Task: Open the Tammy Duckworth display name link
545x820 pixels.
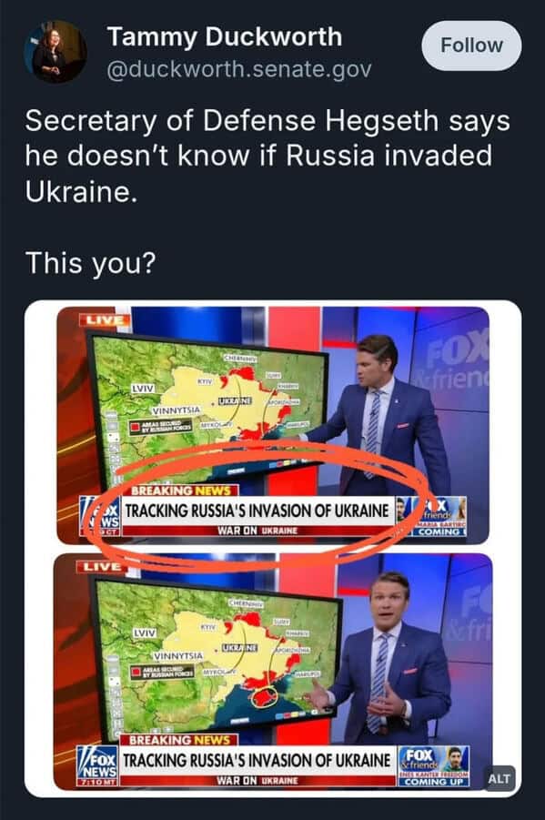Action: pos(225,37)
